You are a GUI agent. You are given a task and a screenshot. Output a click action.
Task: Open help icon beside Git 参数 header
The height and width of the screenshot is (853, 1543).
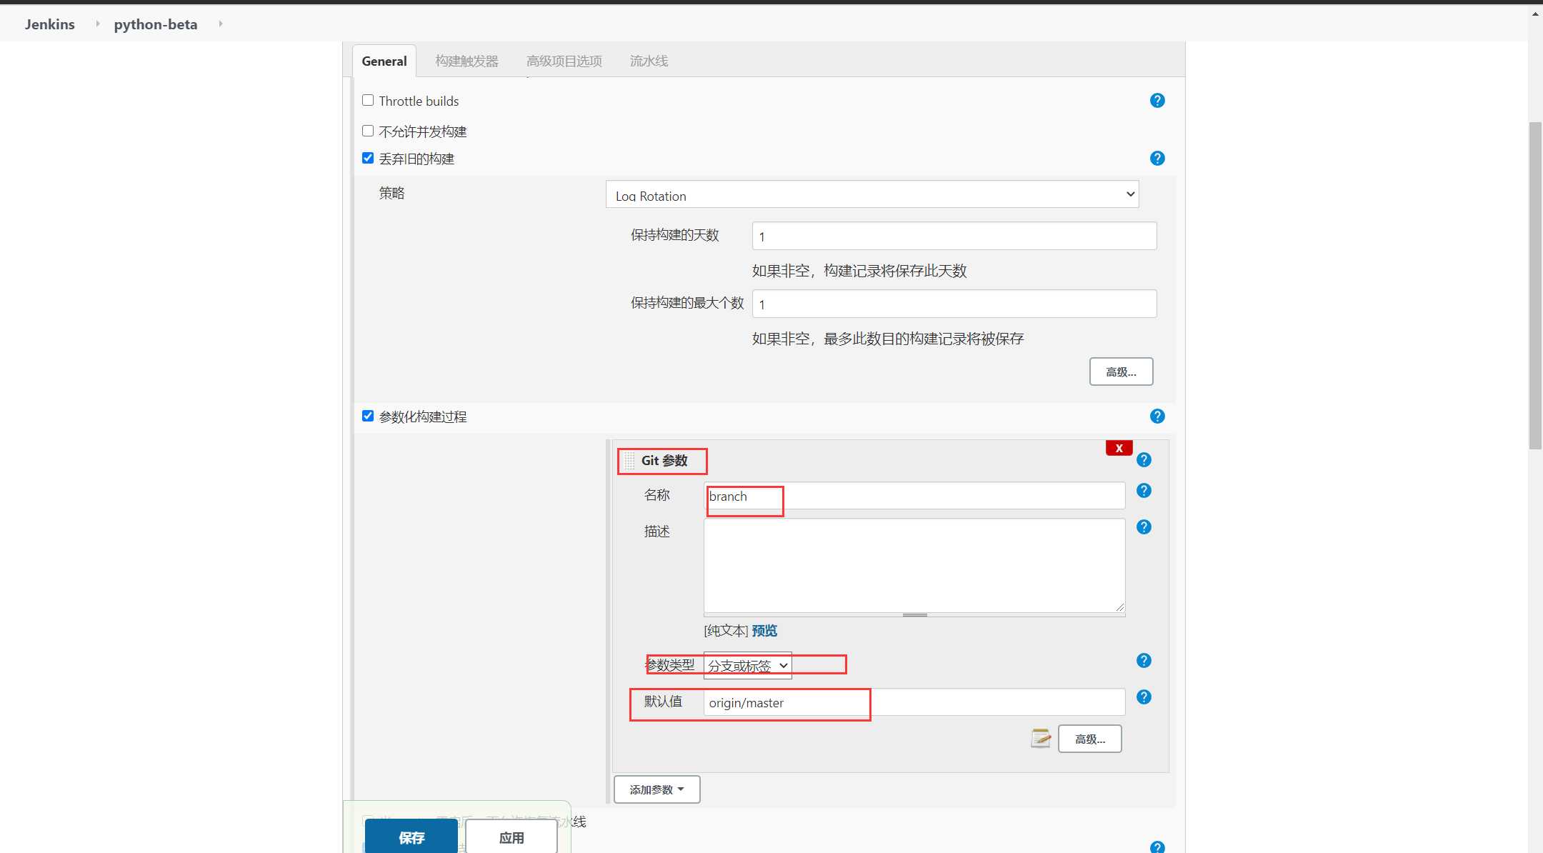pos(1144,460)
